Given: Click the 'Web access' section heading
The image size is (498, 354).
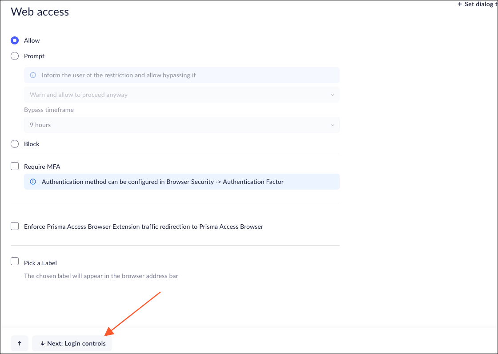Looking at the screenshot, I should [x=40, y=12].
